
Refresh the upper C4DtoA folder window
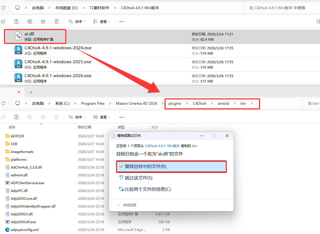click(x=3, y=8)
